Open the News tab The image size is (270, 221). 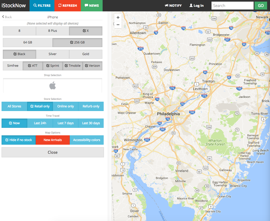[x=92, y=5]
